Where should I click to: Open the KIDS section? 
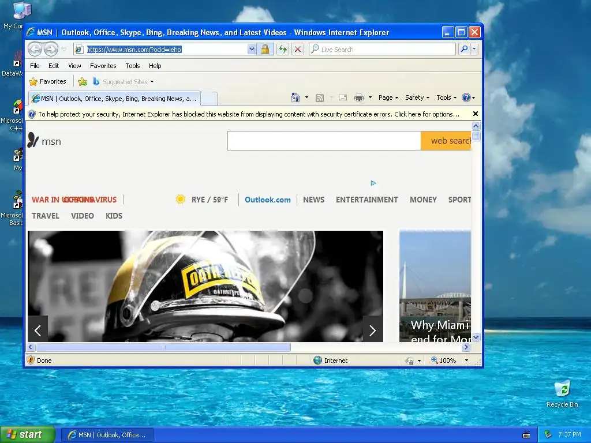(114, 216)
